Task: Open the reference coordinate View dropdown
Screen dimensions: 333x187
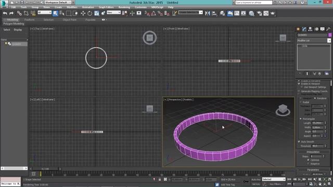Action: coord(113,12)
